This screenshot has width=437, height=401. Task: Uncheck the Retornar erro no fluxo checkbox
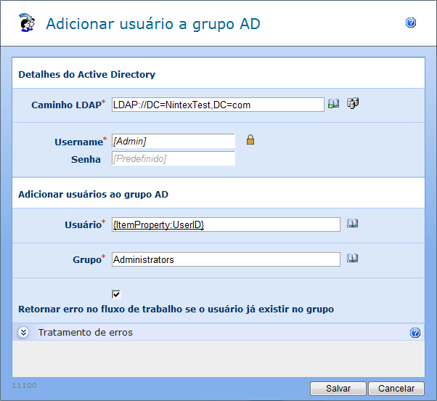116,293
